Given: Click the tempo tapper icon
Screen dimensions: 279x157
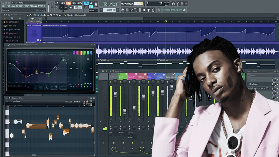Looking at the screenshot, I should (x=153, y=10).
